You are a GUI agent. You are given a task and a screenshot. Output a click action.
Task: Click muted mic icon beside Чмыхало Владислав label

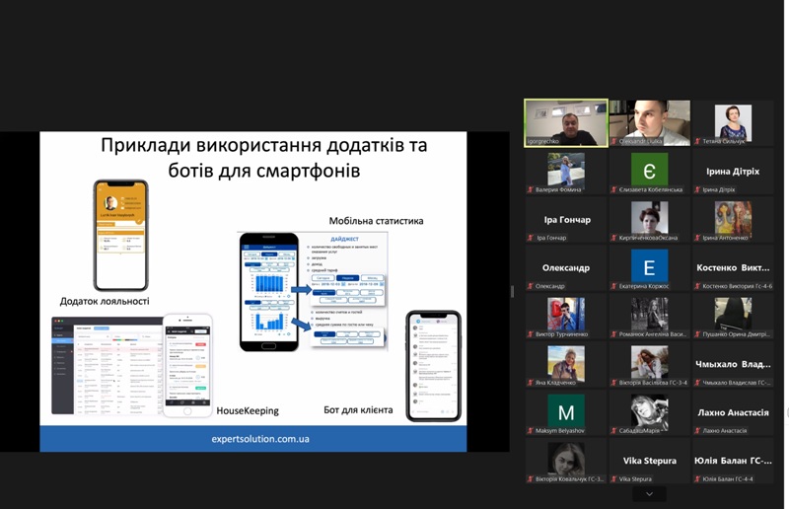pos(697,383)
